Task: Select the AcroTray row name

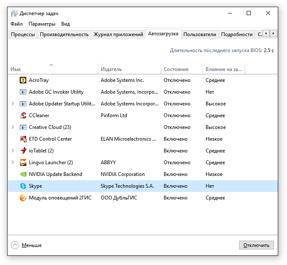Action: pyautogui.click(x=39, y=80)
